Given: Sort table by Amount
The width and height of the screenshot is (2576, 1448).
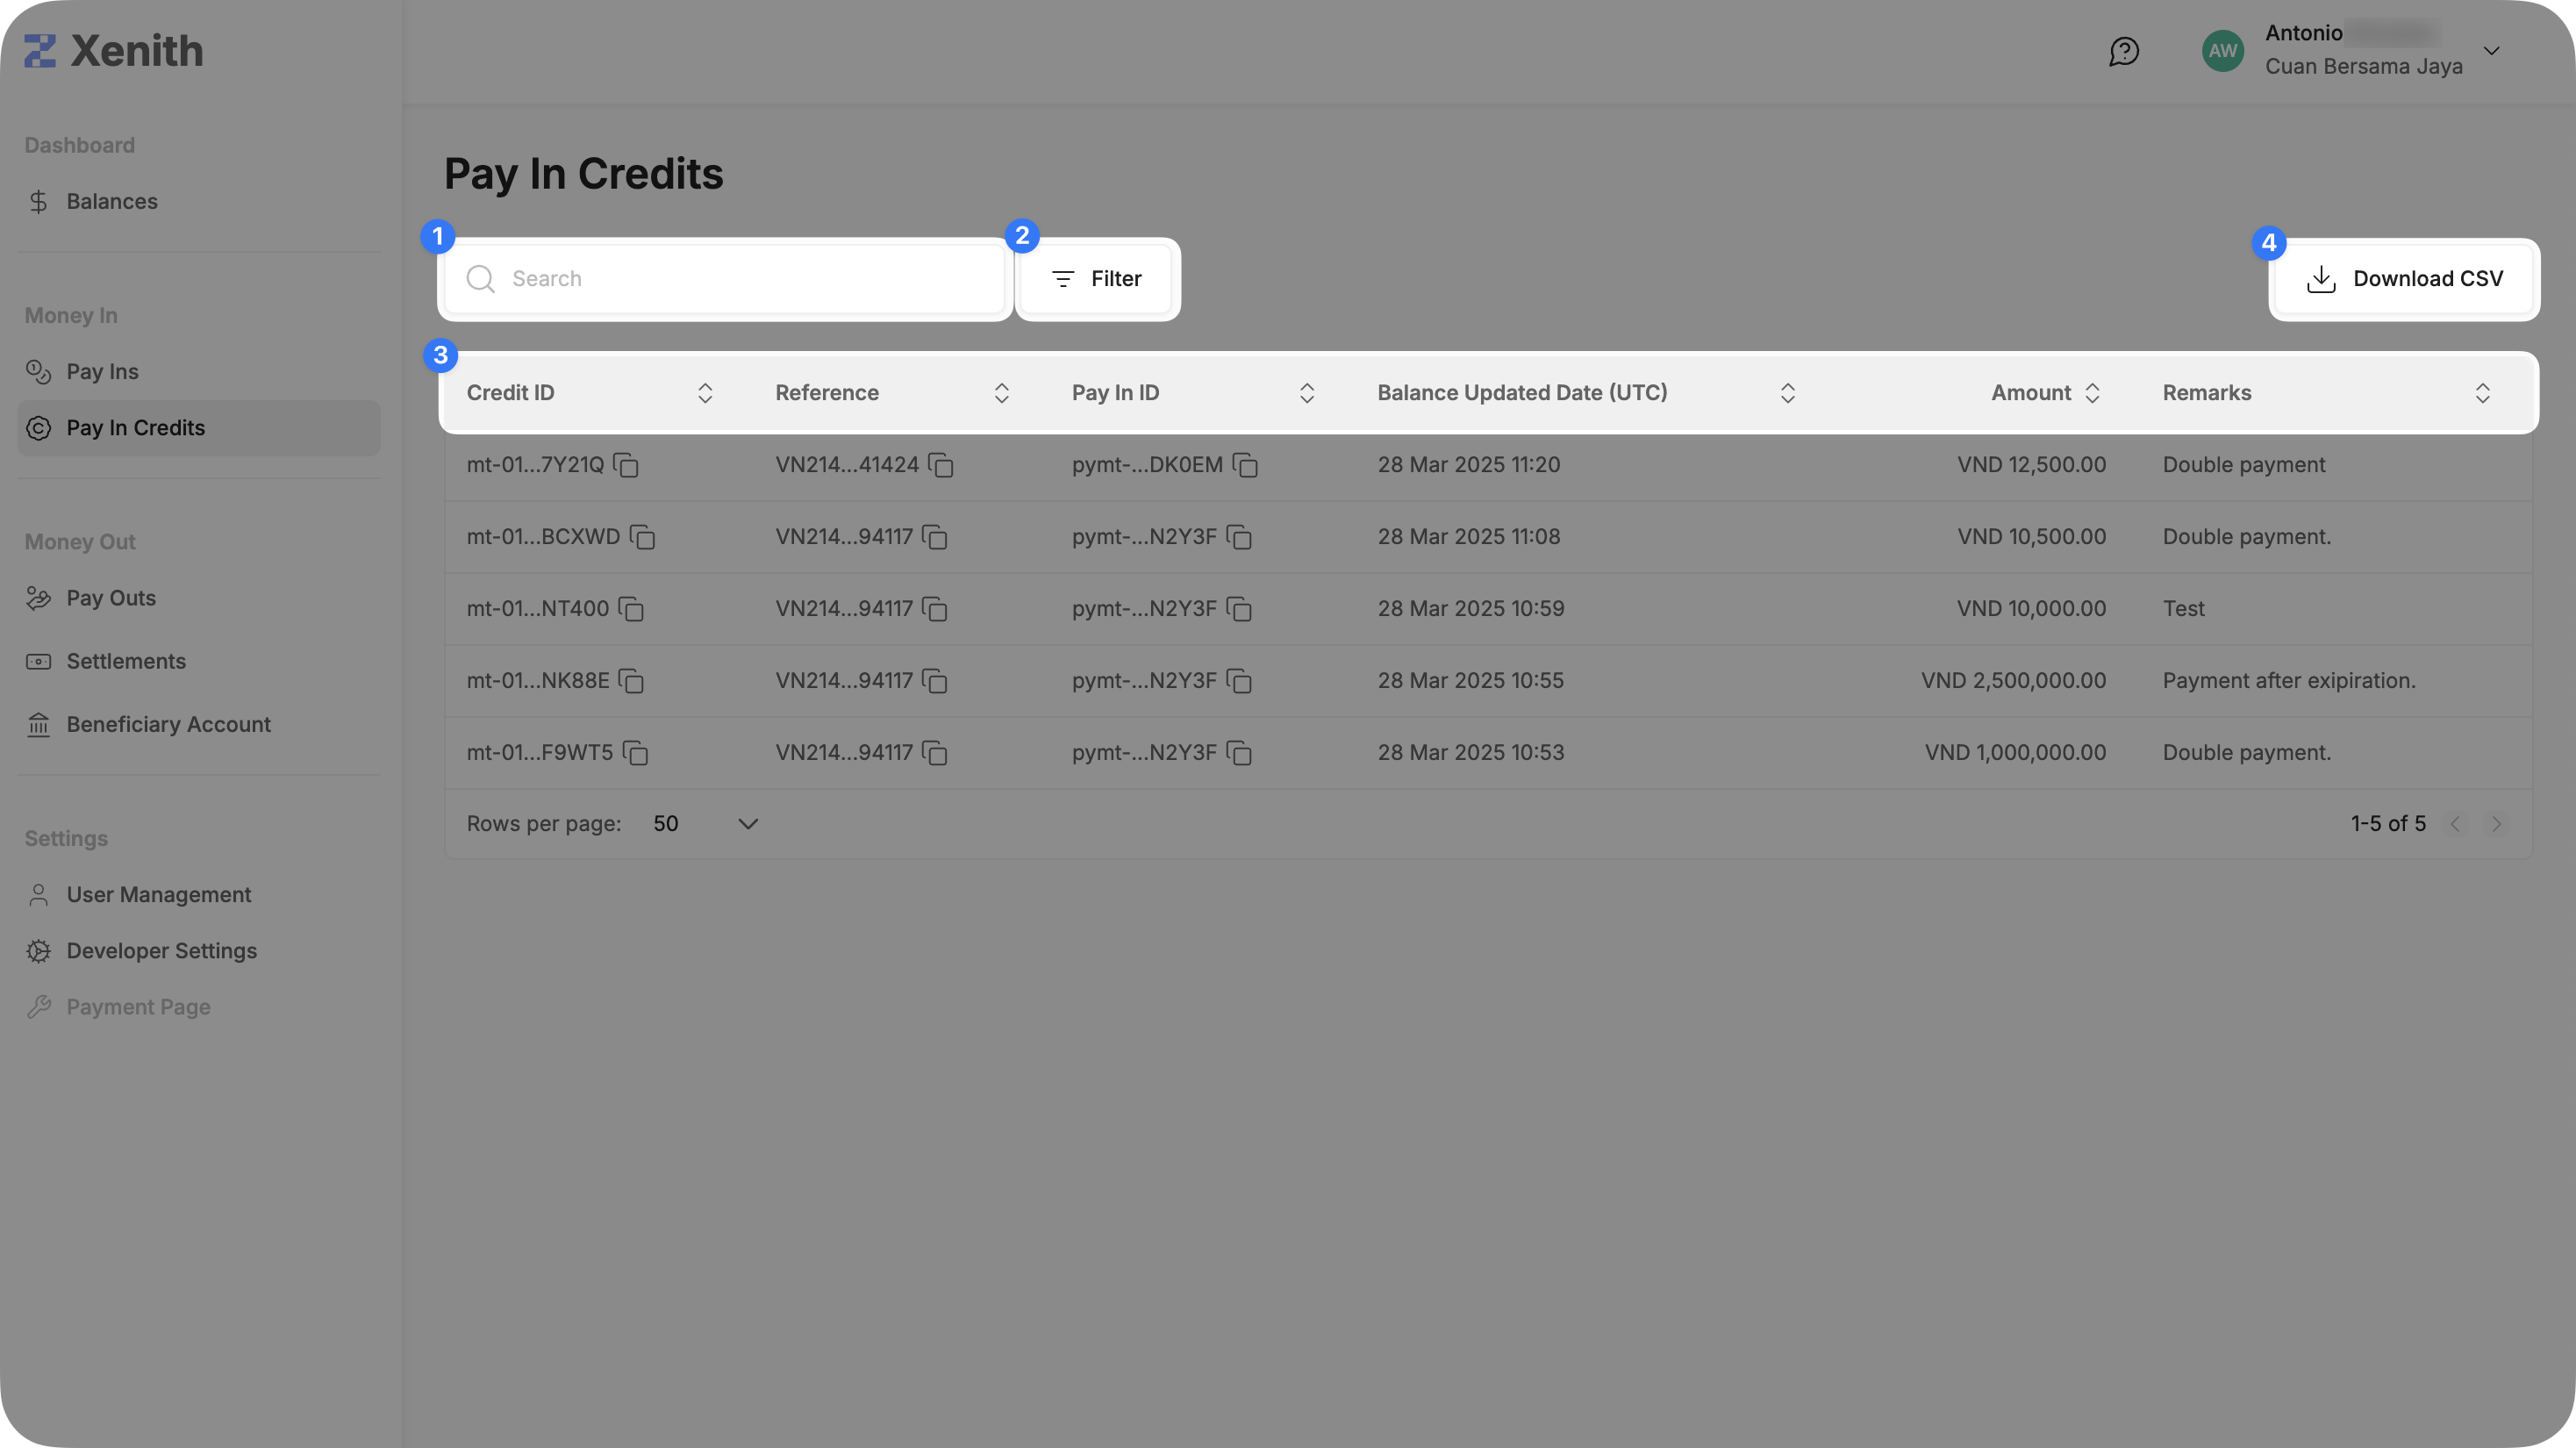Looking at the screenshot, I should (x=2091, y=393).
